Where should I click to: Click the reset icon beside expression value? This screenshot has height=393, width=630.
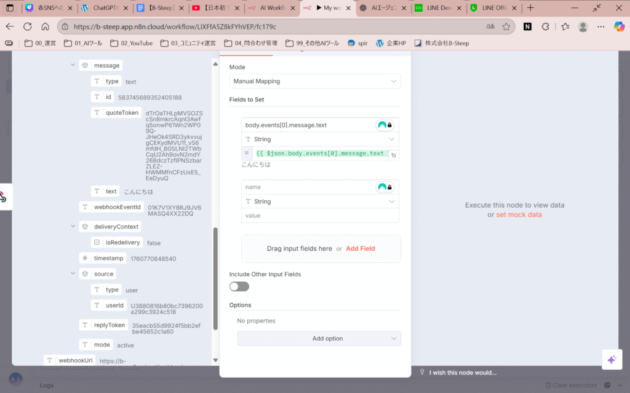tap(393, 156)
